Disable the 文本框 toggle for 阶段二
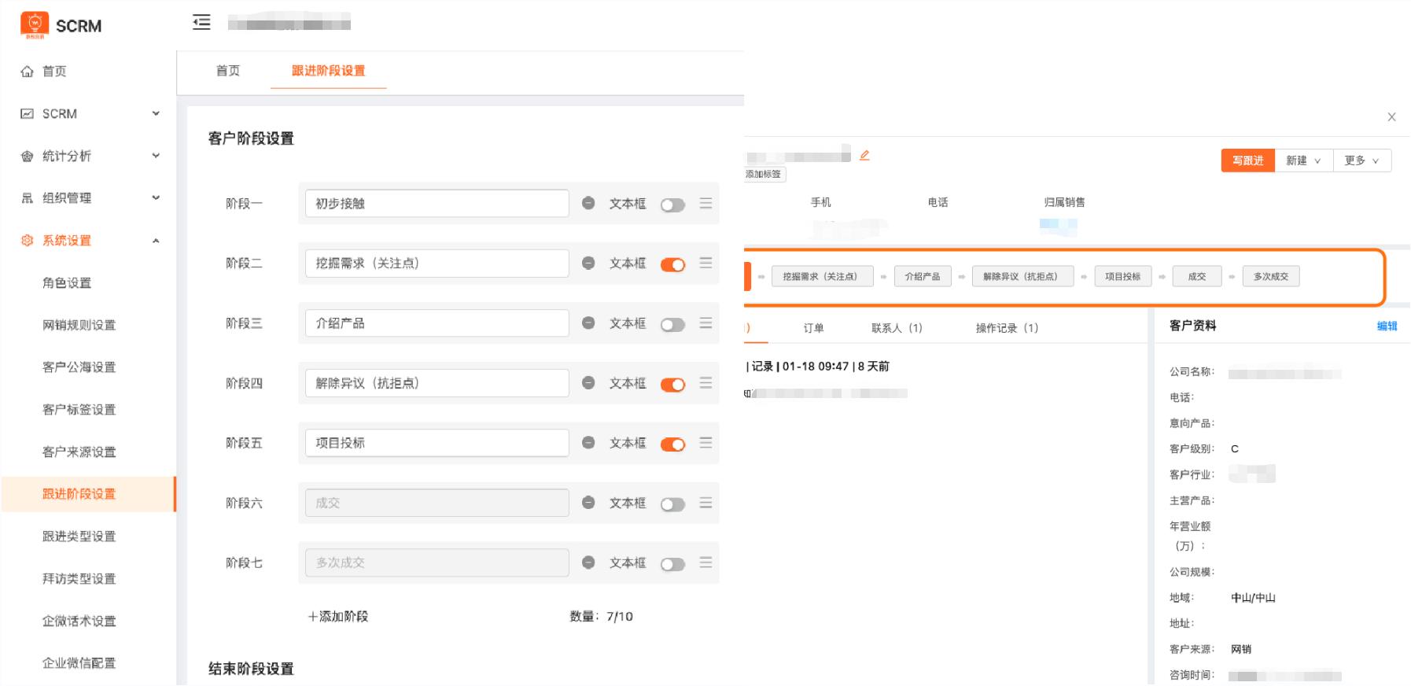Screen dimensions: 1411x686 672,265
